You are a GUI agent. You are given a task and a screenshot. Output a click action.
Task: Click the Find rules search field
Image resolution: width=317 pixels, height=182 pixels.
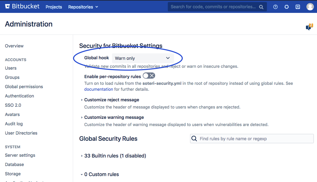(x=256, y=139)
